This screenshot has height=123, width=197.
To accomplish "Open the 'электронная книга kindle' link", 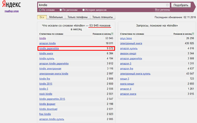I will 54,74.
